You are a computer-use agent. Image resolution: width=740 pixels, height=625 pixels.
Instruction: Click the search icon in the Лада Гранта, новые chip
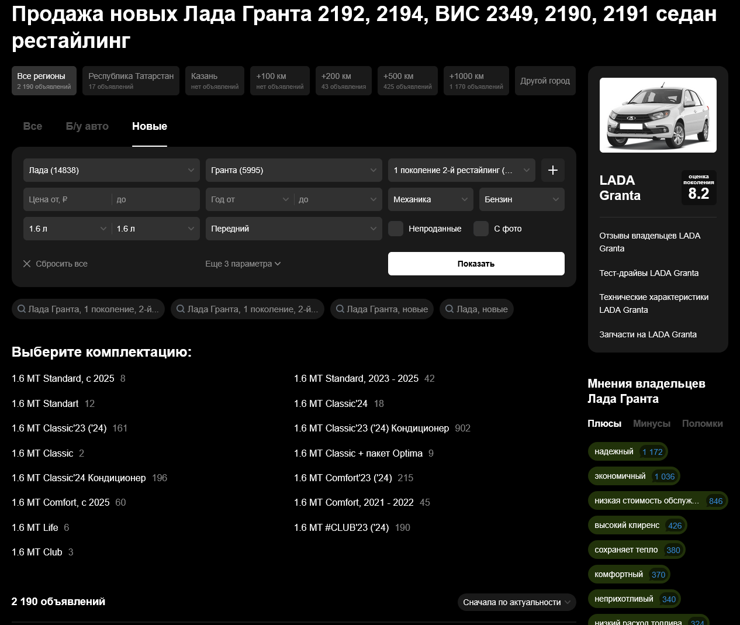pyautogui.click(x=340, y=309)
